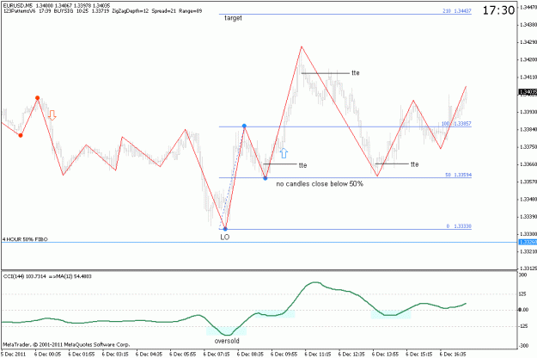Click the 'target' label
Screen dimensions: 537x358
coord(233,18)
